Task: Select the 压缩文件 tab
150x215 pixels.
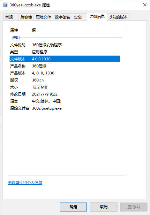Action: [x=43, y=17]
